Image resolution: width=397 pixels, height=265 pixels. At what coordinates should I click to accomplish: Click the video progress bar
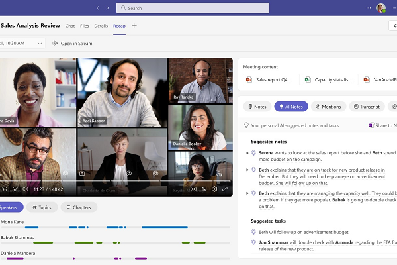115,181
